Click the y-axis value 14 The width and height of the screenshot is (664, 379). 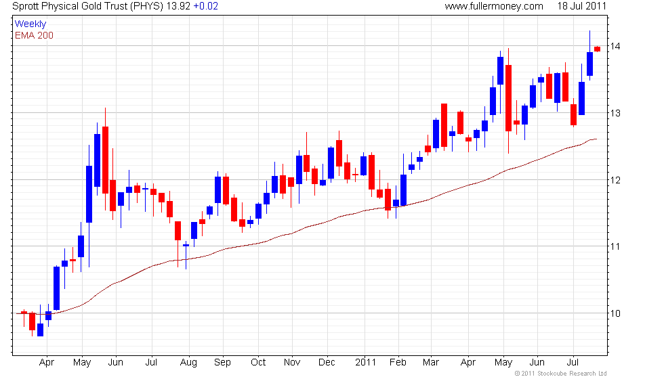coord(615,46)
